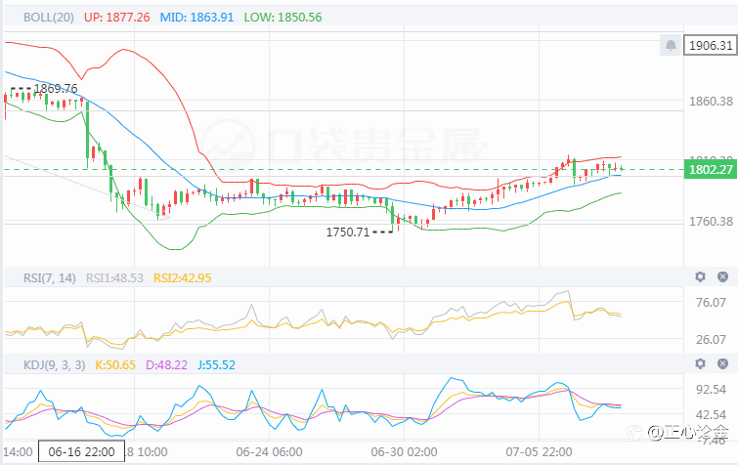Click the 92.54 KDJ axis label
Image resolution: width=738 pixels, height=465 pixels.
711,390
